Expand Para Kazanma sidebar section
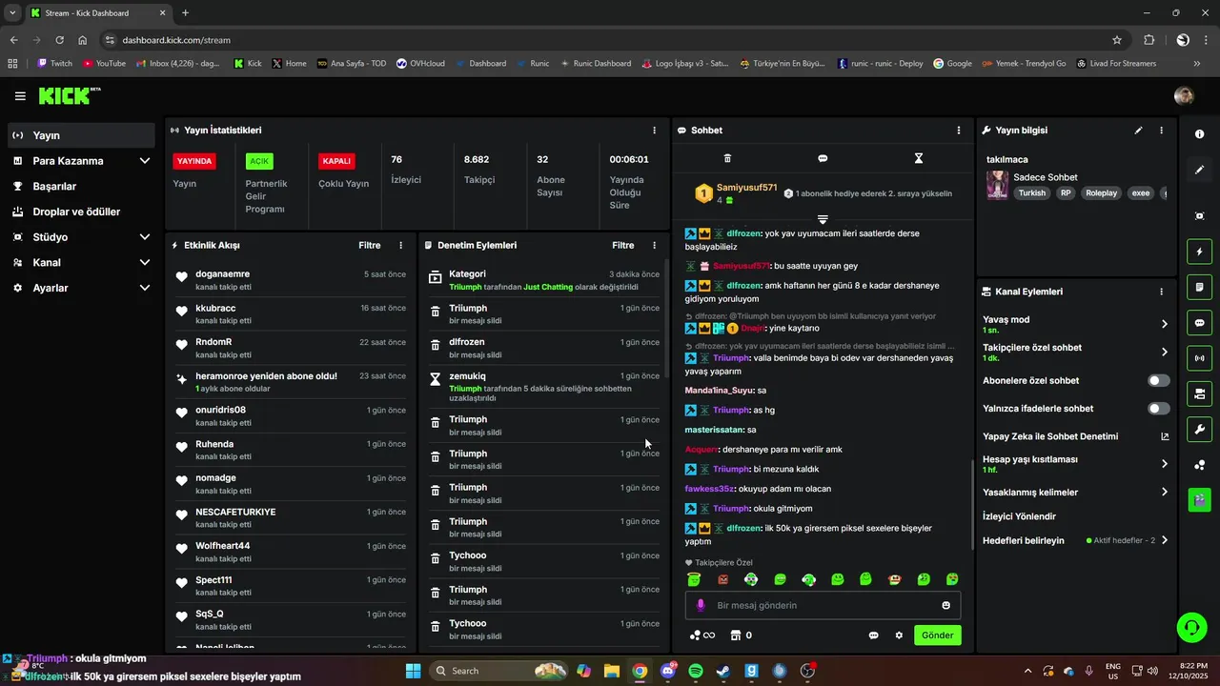The width and height of the screenshot is (1220, 686). coord(144,161)
